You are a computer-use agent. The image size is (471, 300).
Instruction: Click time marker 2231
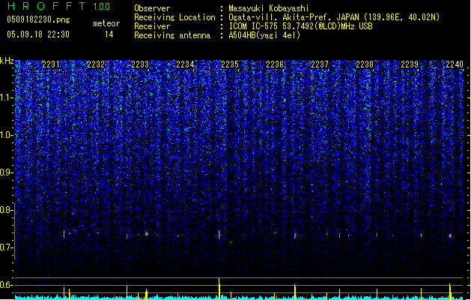tap(50, 64)
